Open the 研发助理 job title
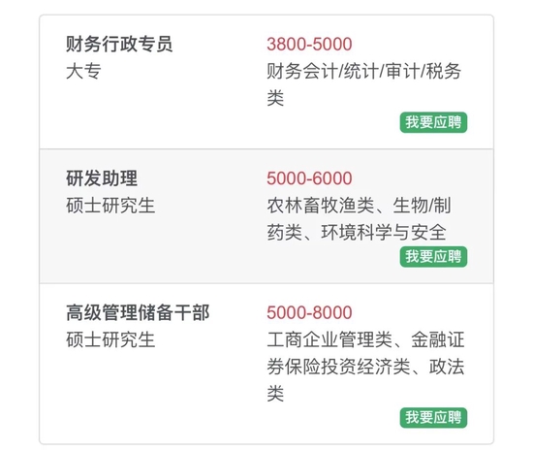This screenshot has height=450, width=533. (x=102, y=178)
